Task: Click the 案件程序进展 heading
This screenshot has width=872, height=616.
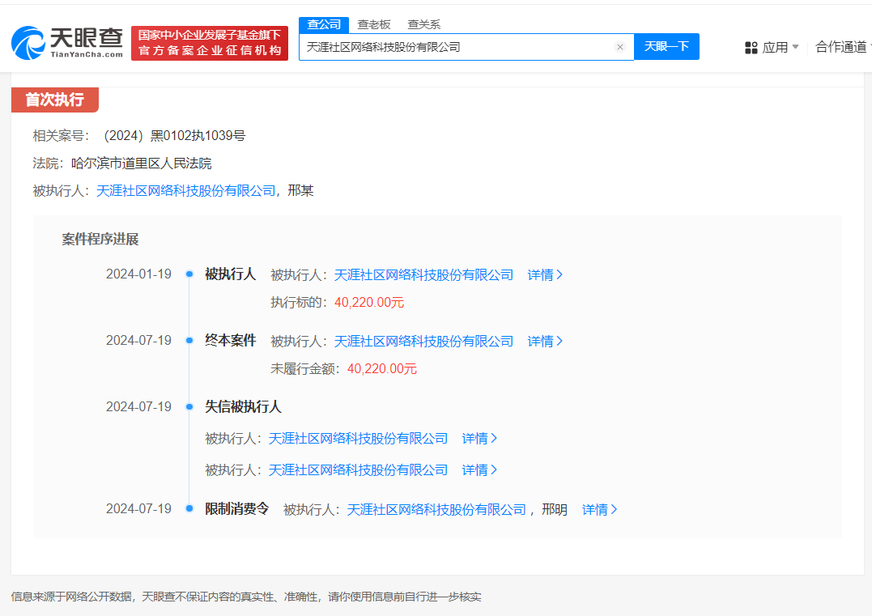Action: (100, 239)
